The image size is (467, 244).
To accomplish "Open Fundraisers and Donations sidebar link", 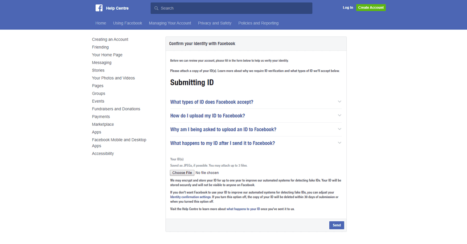I will [116, 109].
